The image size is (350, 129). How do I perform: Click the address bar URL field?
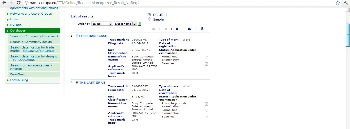179,3
